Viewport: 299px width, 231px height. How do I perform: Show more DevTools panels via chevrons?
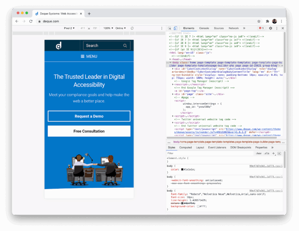tap(244, 28)
